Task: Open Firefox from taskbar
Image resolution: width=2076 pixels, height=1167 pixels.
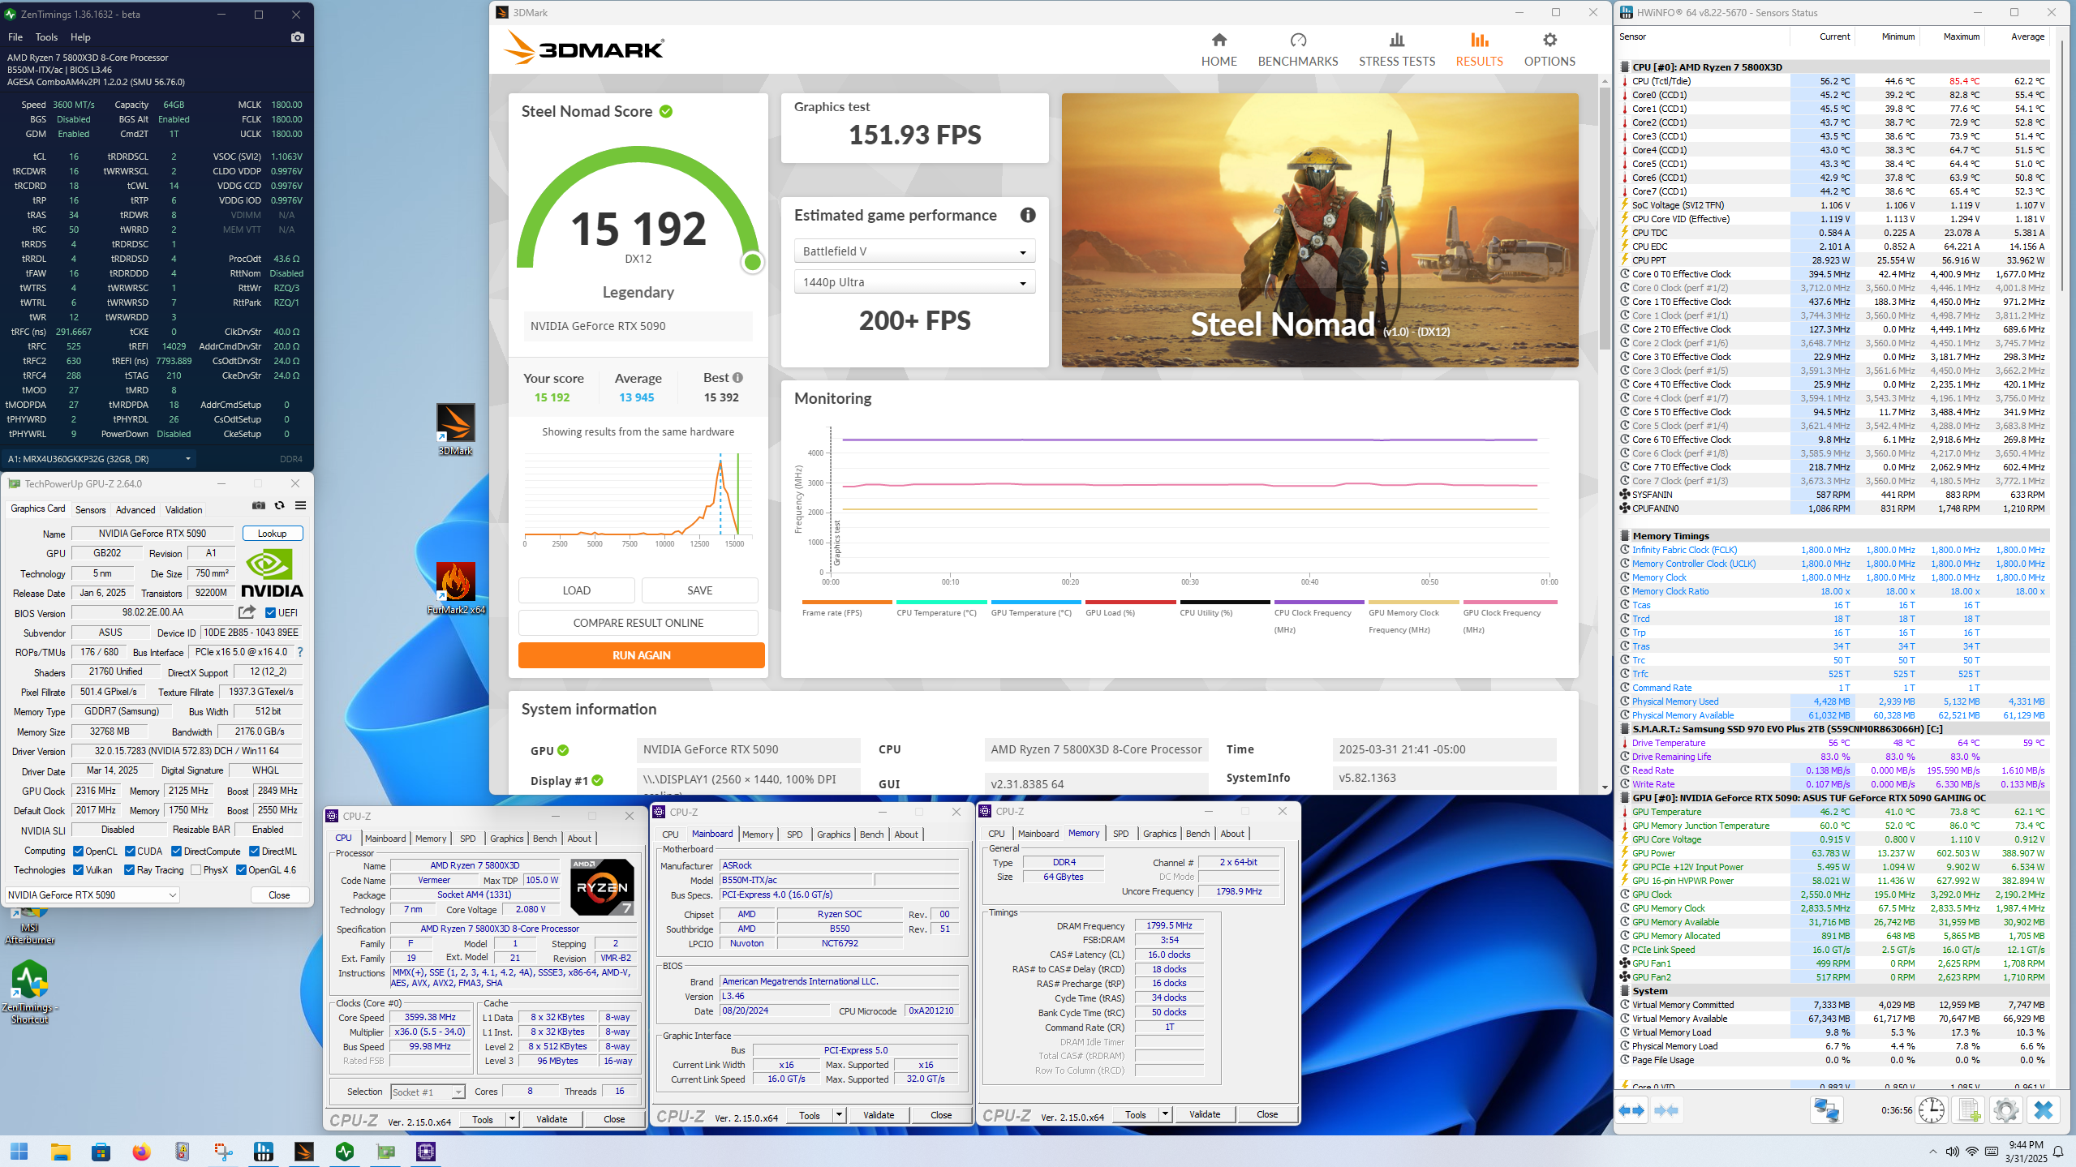Action: [141, 1151]
